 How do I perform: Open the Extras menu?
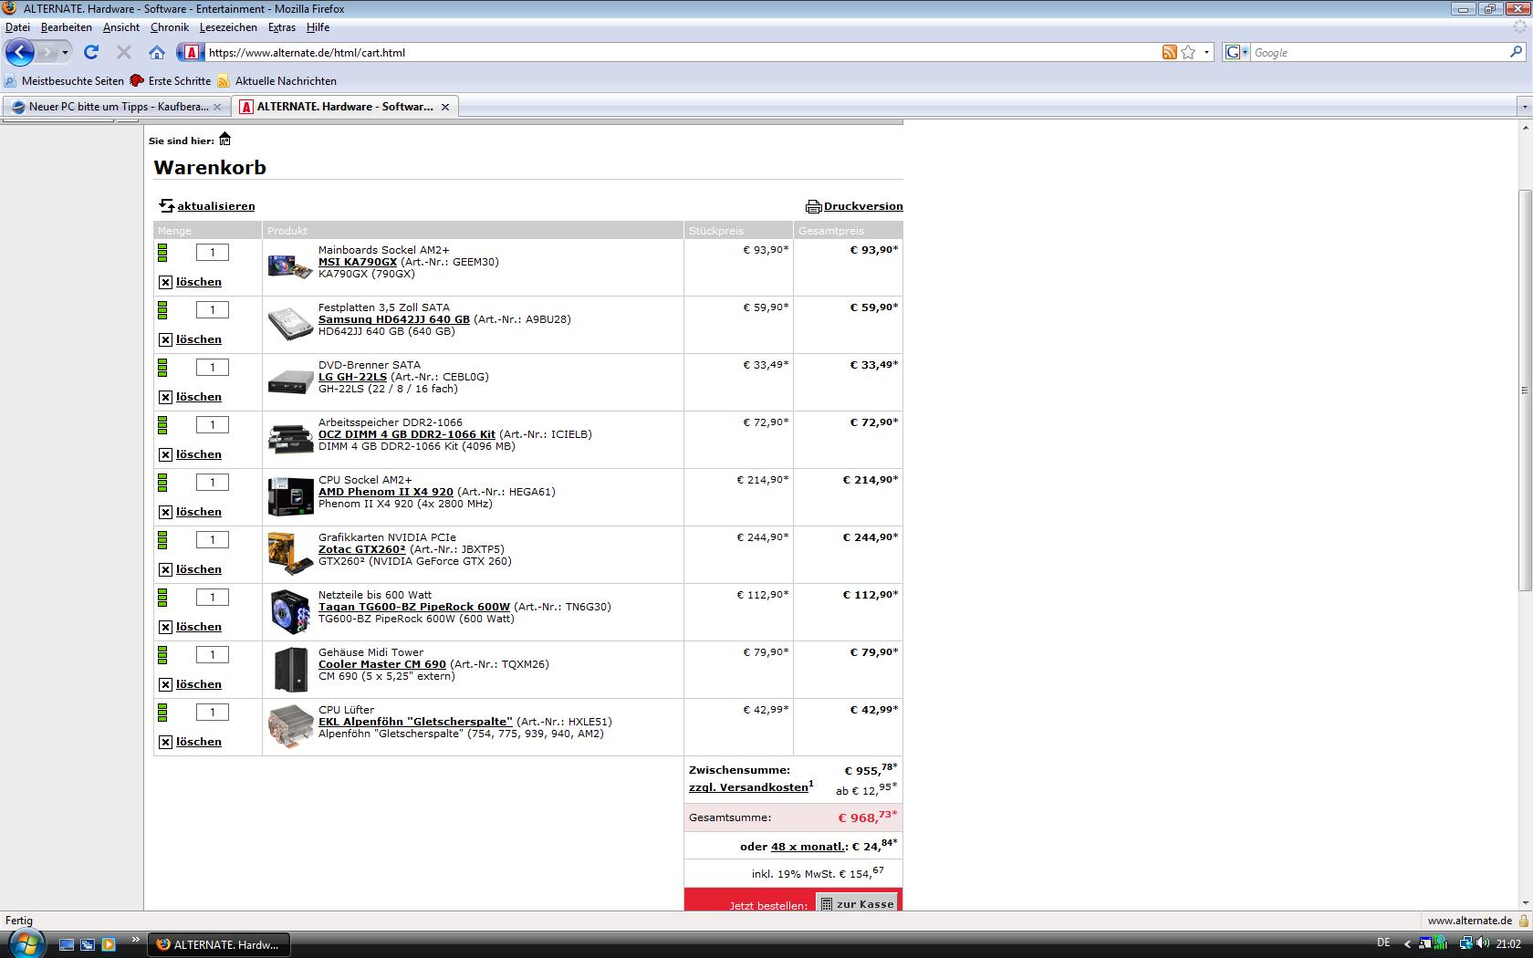click(x=282, y=27)
